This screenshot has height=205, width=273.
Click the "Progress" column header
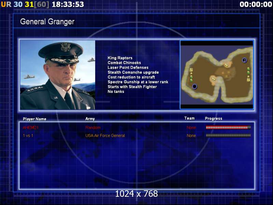pos(214,119)
